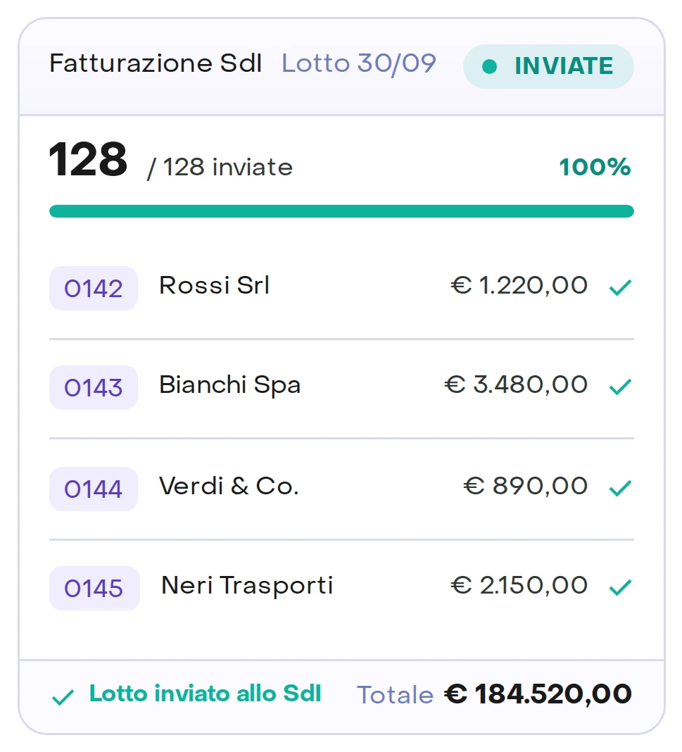Click the Lotto 30/09 label
682x752 pixels.
pos(358,63)
